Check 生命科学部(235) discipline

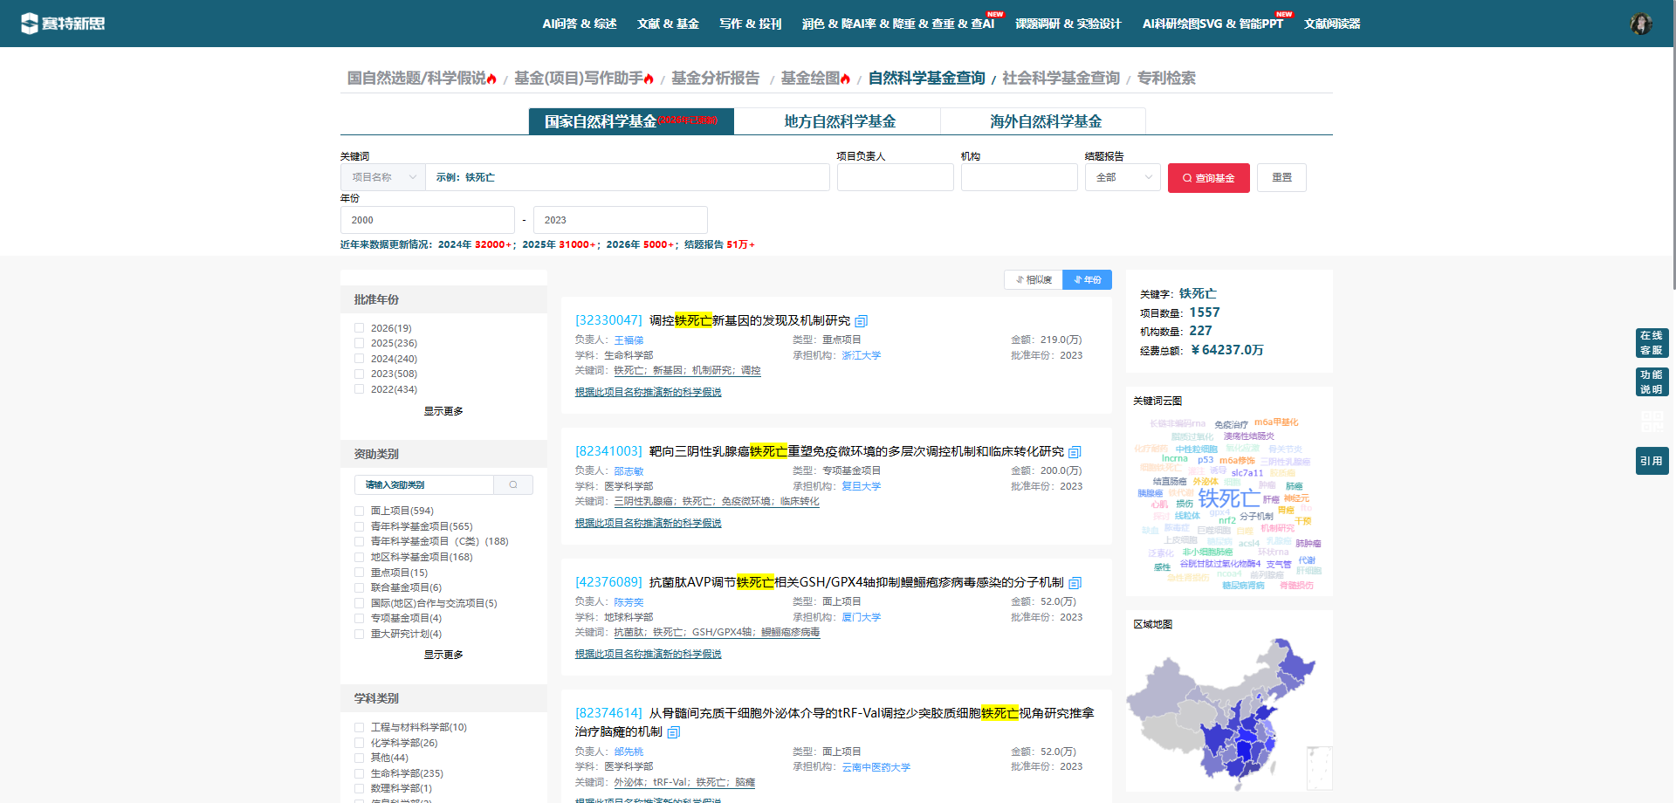point(359,773)
